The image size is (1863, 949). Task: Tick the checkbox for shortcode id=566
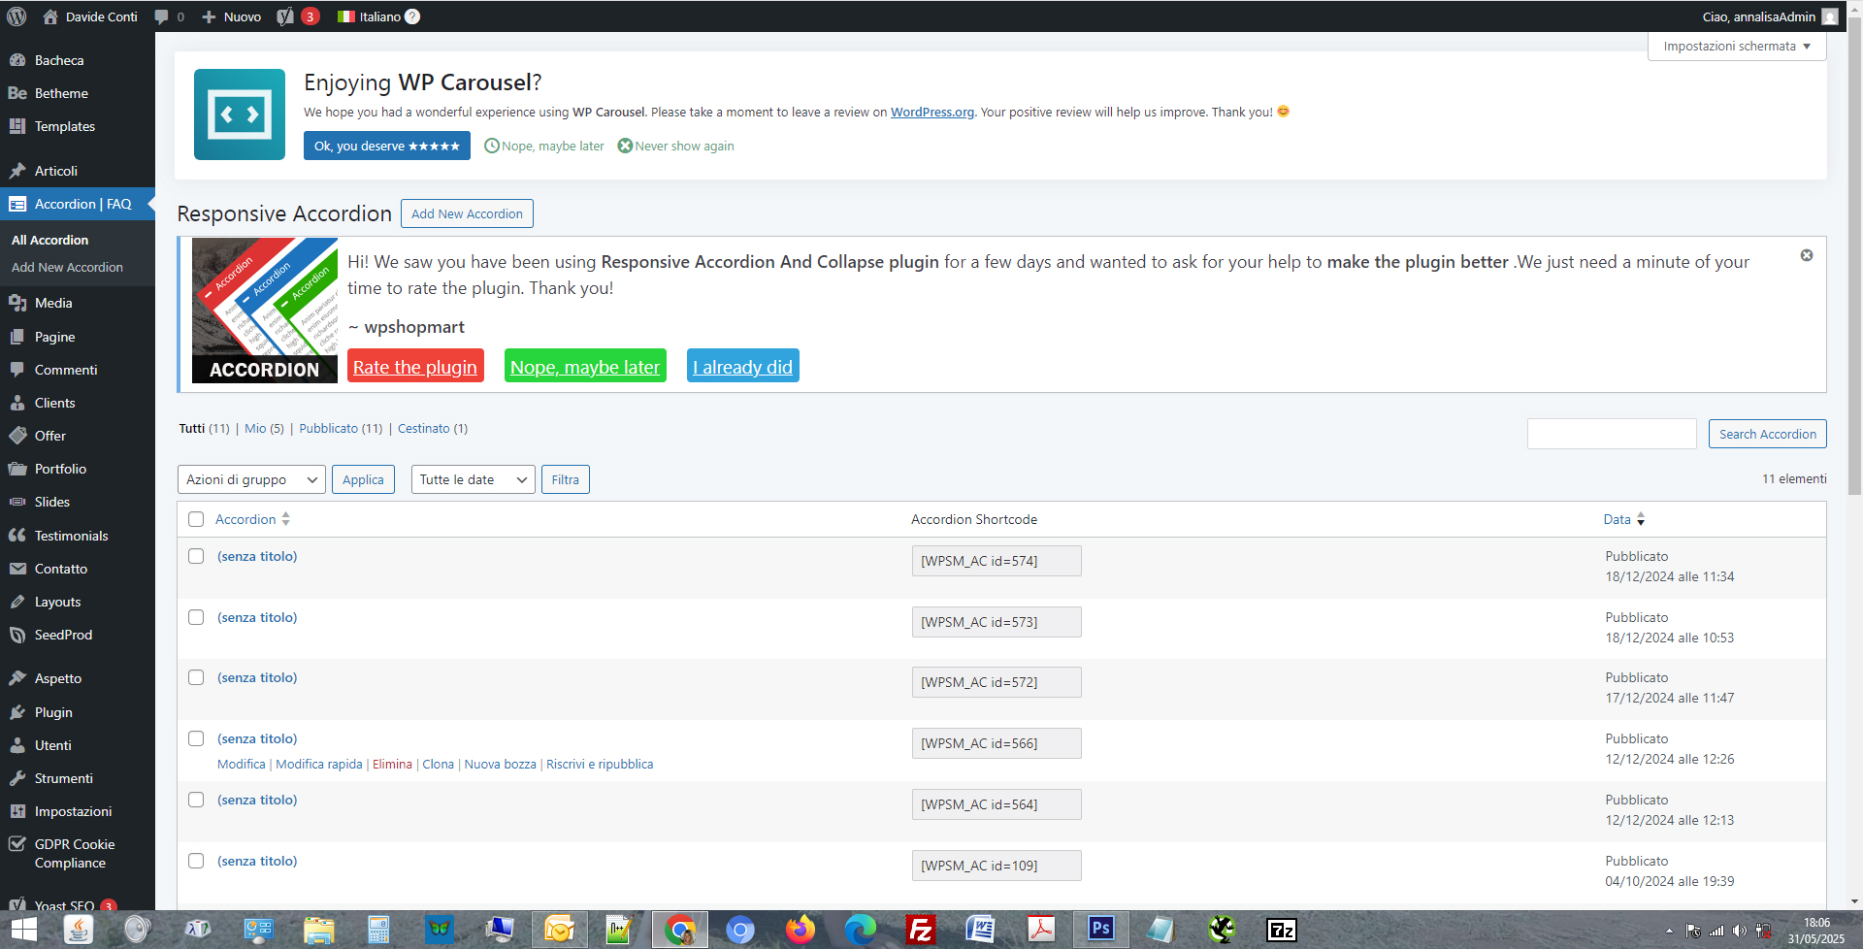196,738
